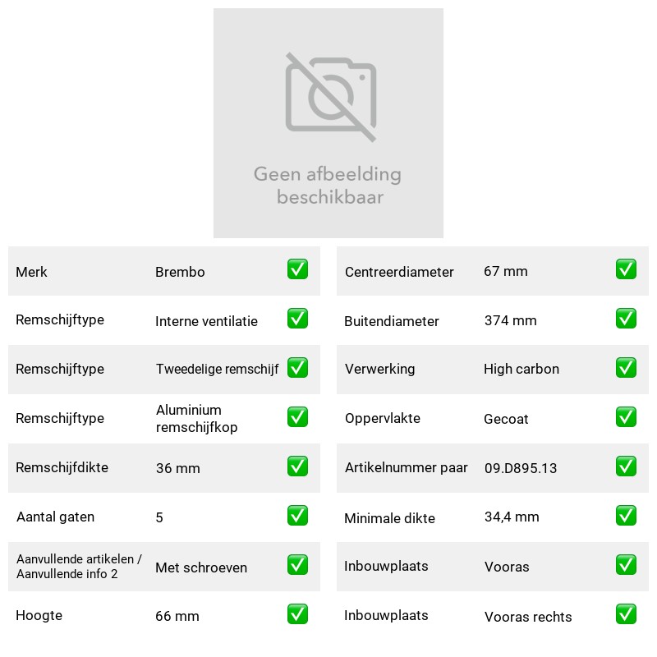The height and width of the screenshot is (657, 657).
Task: Click the no-image camera placeholder icon
Action: point(331,97)
